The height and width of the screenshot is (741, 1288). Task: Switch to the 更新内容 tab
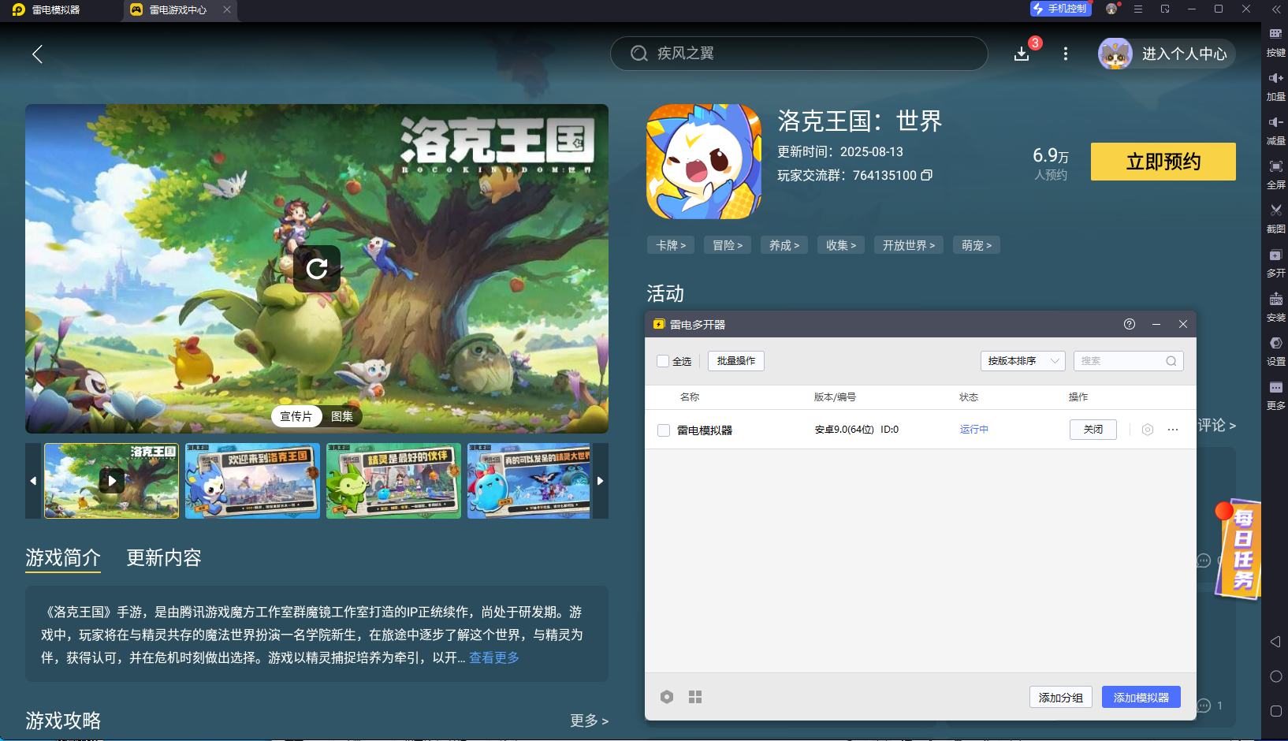164,558
